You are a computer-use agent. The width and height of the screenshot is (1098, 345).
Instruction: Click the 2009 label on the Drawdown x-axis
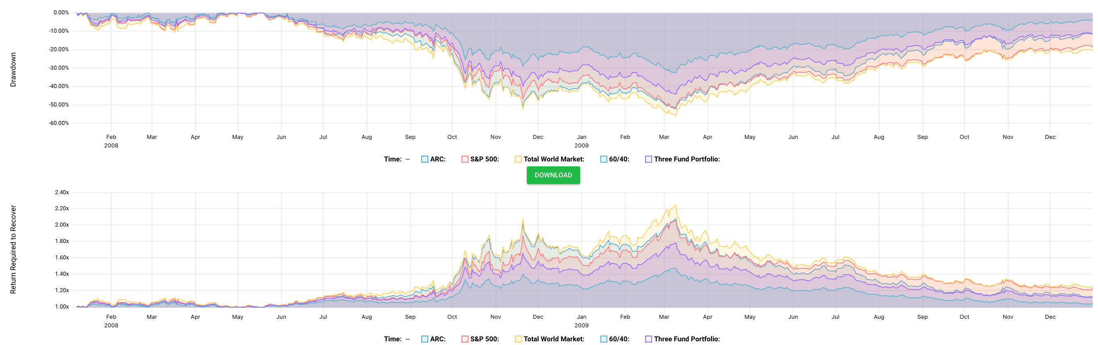582,145
